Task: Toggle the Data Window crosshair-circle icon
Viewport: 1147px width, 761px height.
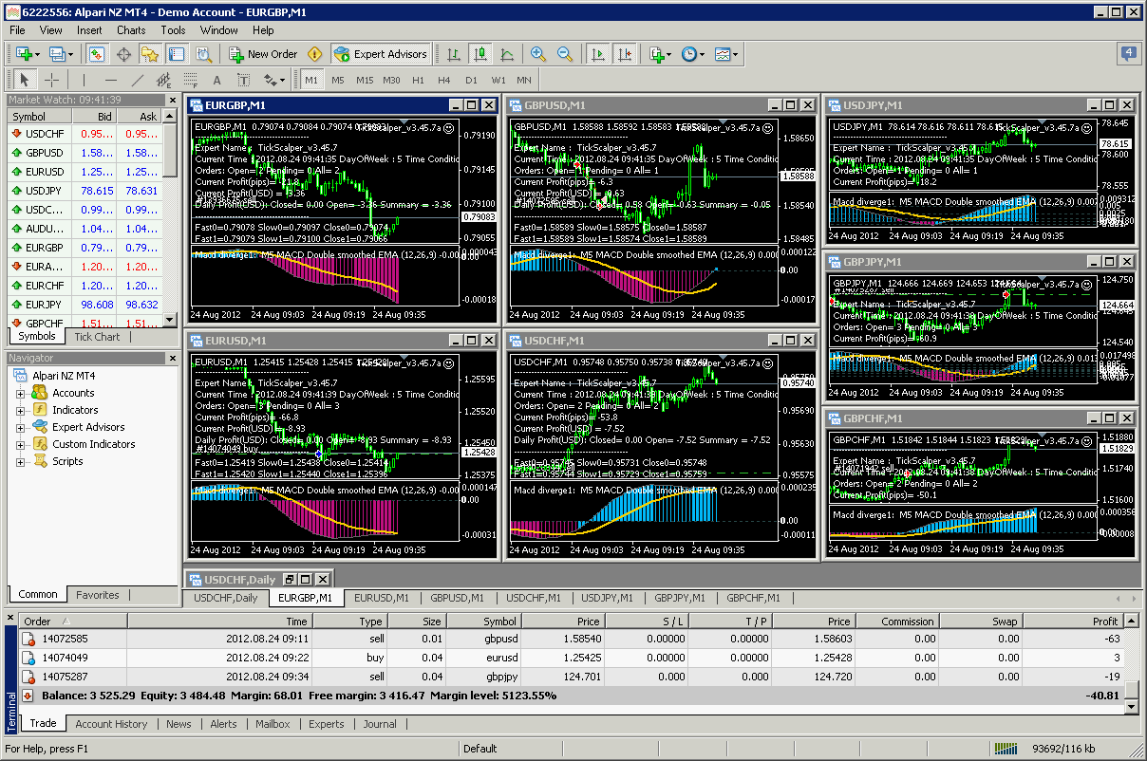Action: click(x=123, y=54)
